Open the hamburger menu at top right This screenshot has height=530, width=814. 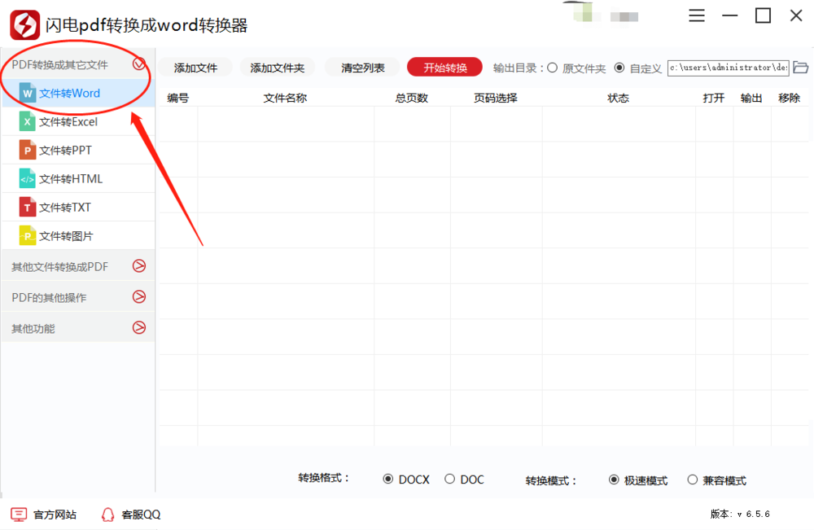coord(697,15)
